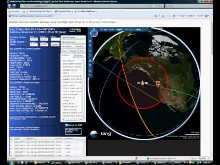Open the Scientific satellite category
The height and width of the screenshot is (165, 220).
tap(80, 46)
